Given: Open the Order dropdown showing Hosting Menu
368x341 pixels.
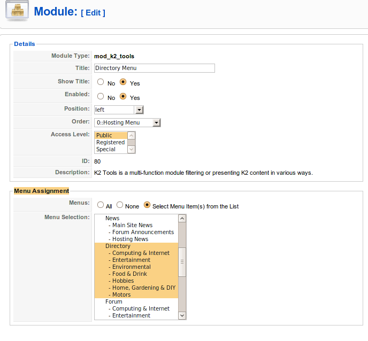Looking at the screenshot, I should pyautogui.click(x=127, y=122).
